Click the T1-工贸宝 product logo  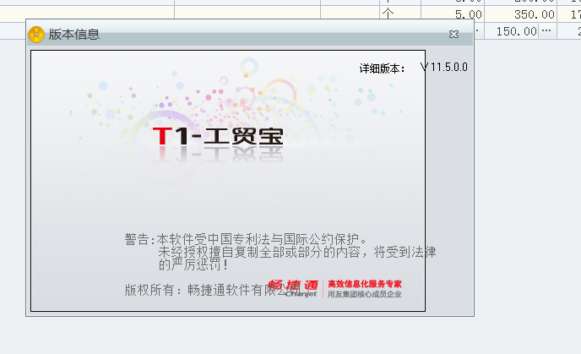click(x=218, y=136)
